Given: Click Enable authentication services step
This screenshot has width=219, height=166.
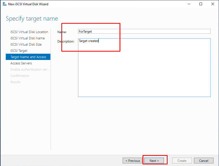Looking at the screenshot, I should [30, 70].
